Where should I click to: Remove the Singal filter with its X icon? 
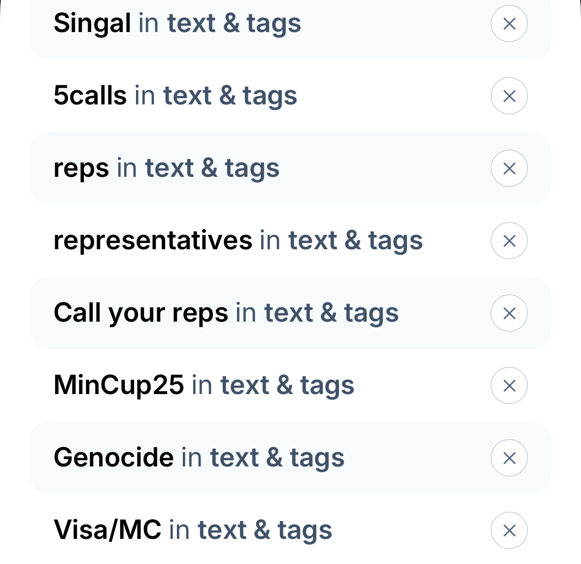(509, 24)
